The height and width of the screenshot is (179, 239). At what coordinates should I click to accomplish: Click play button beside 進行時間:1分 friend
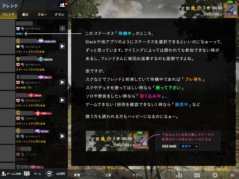point(62,82)
